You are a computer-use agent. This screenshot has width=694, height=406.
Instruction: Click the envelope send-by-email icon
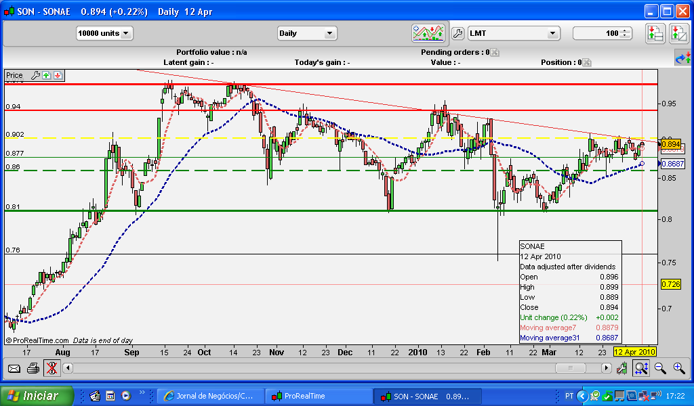click(x=14, y=368)
